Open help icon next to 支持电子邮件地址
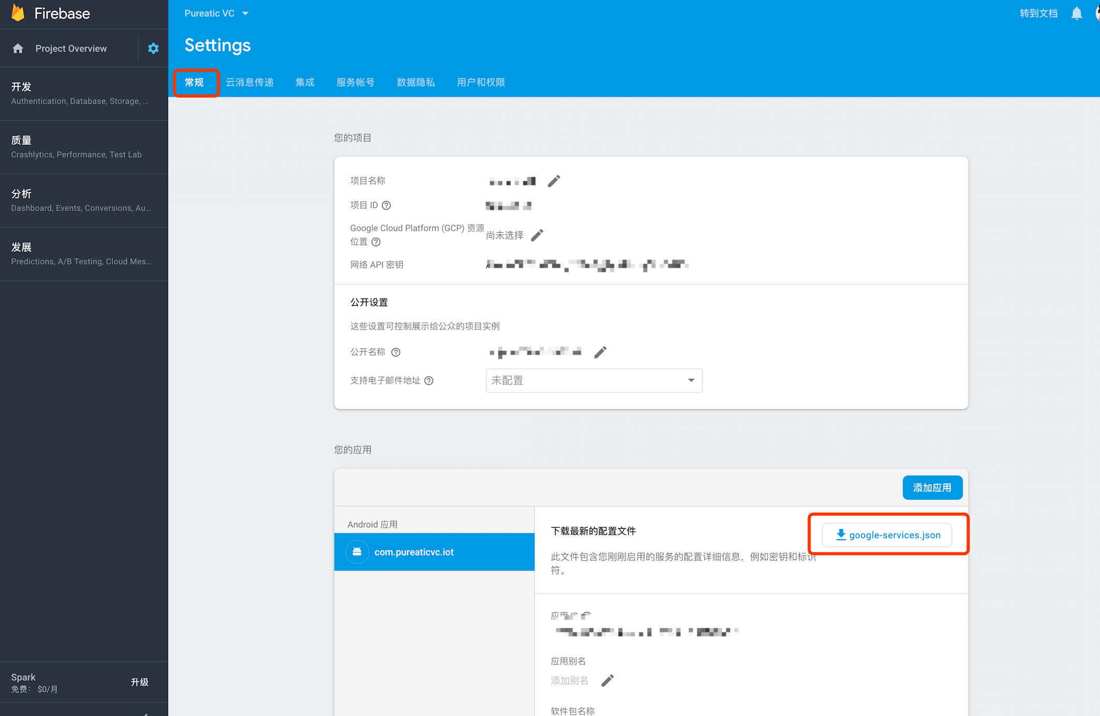 click(x=429, y=381)
